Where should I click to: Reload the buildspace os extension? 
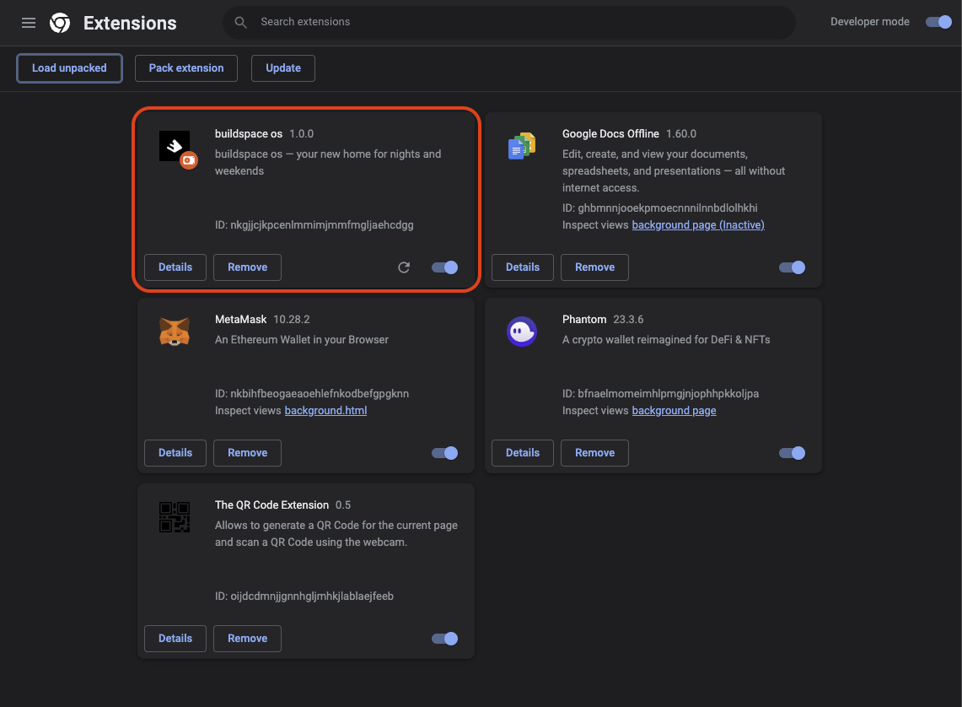(404, 267)
